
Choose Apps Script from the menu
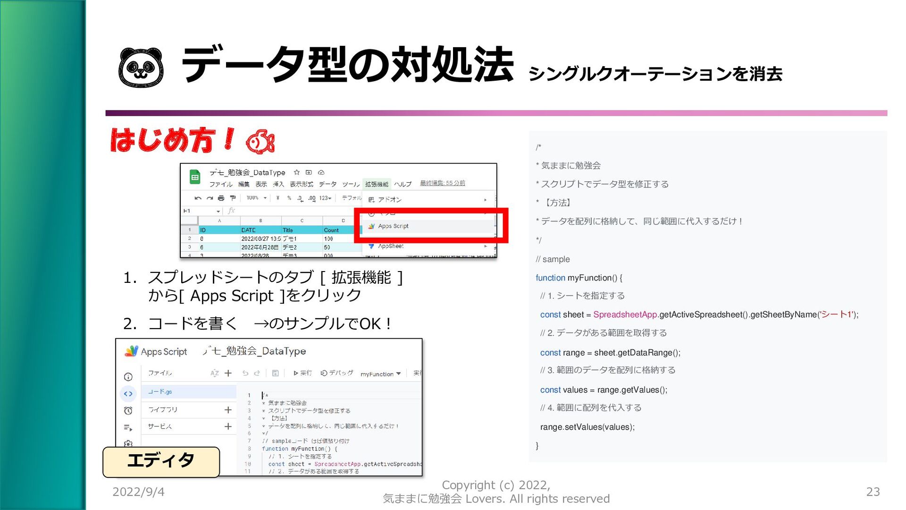coord(428,226)
